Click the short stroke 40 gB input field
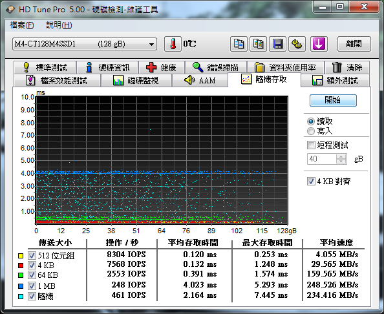The width and height of the screenshot is (384, 314). coord(322,159)
